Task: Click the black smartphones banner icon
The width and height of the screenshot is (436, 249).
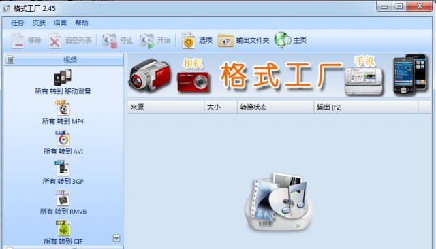Action: click(410, 74)
